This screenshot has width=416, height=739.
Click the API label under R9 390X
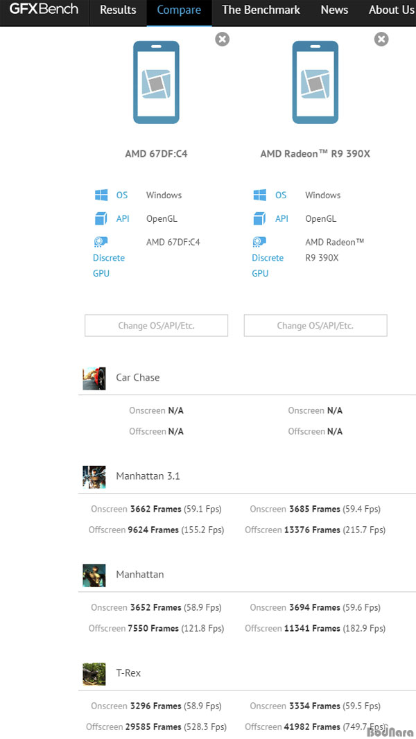(281, 218)
